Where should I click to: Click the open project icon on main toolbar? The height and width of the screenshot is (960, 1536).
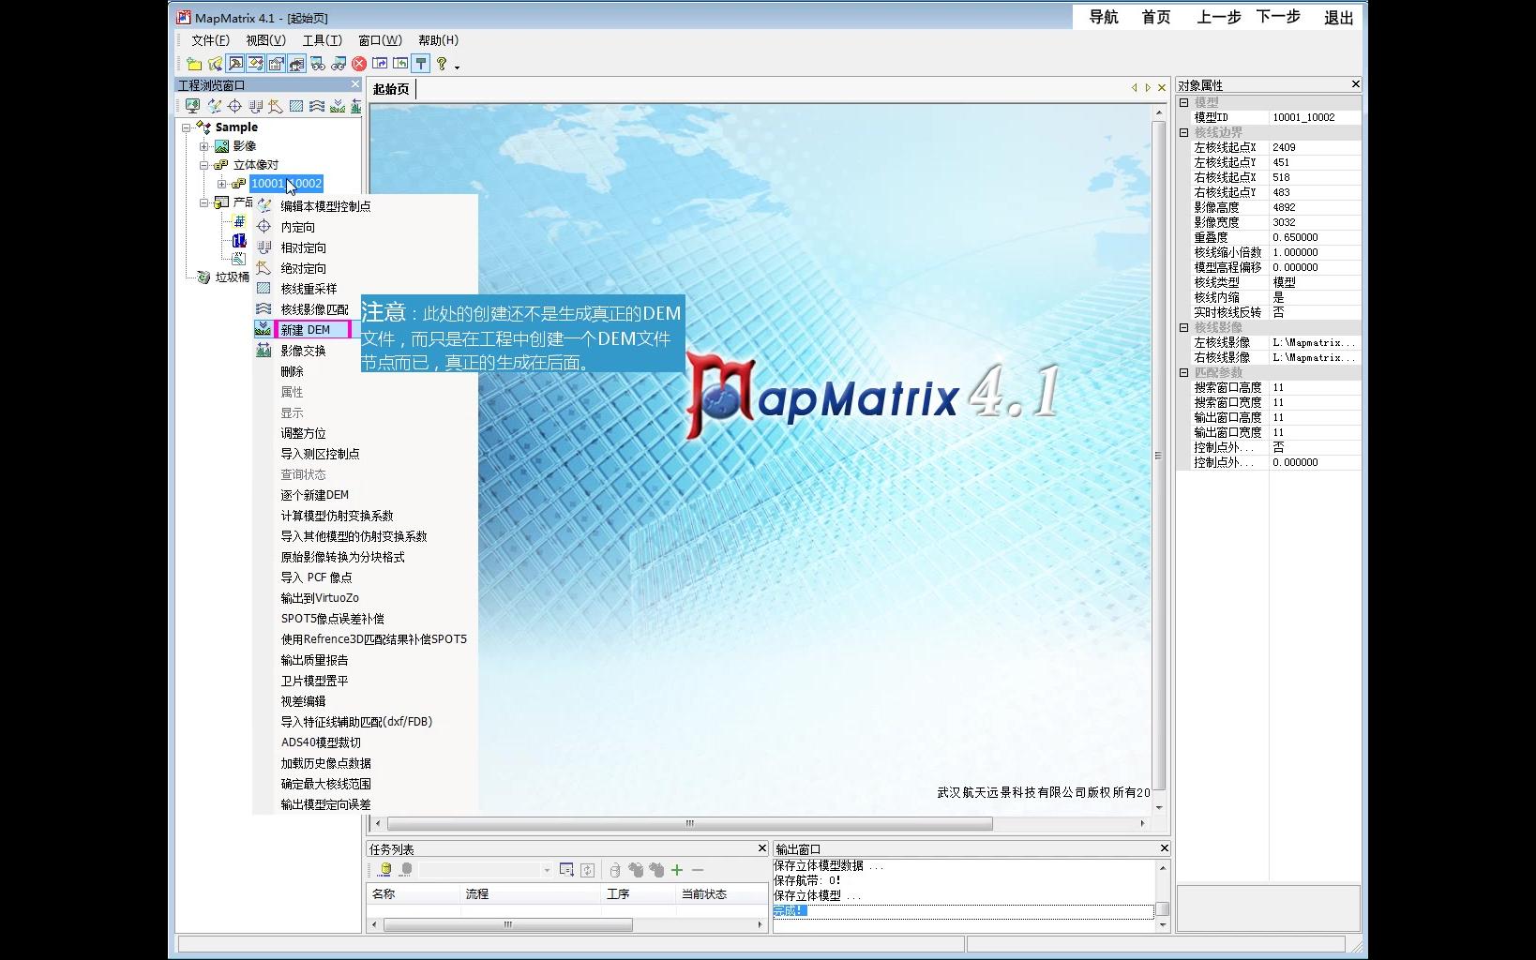(217, 63)
